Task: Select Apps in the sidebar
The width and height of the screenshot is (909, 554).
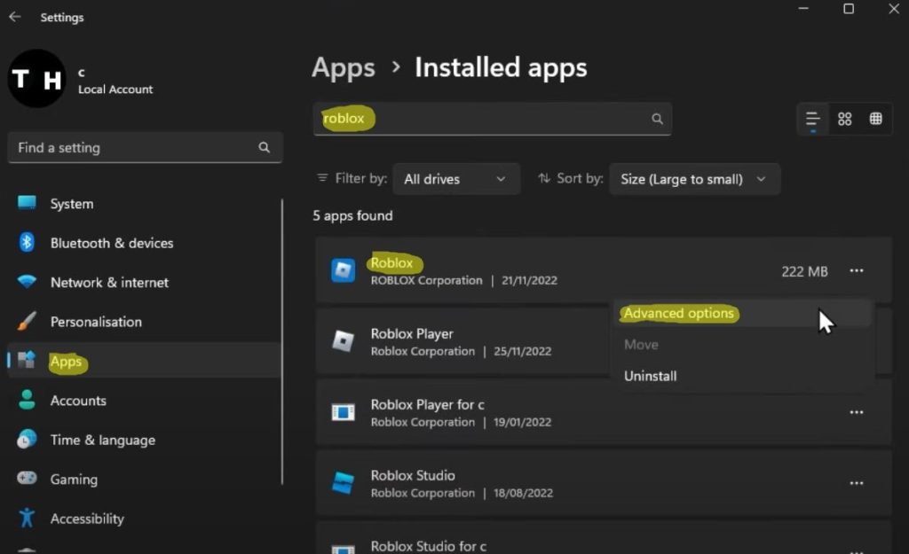Action: pyautogui.click(x=144, y=360)
